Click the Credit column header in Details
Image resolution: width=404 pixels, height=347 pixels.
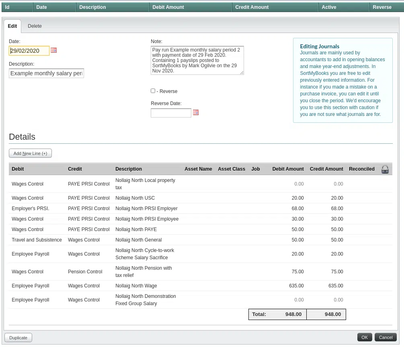point(75,169)
